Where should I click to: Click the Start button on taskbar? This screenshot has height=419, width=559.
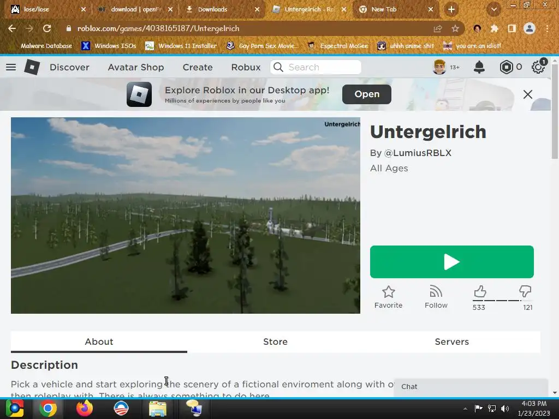click(15, 408)
